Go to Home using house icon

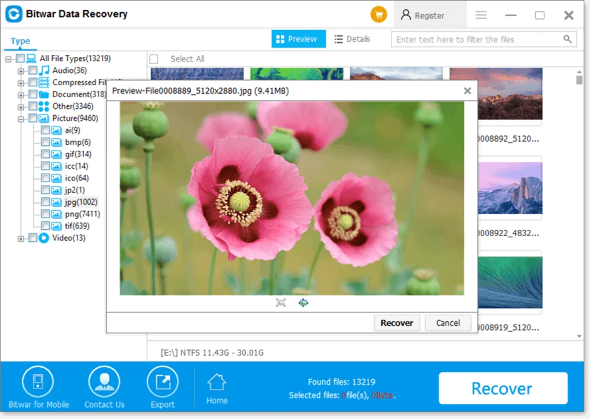point(217,383)
